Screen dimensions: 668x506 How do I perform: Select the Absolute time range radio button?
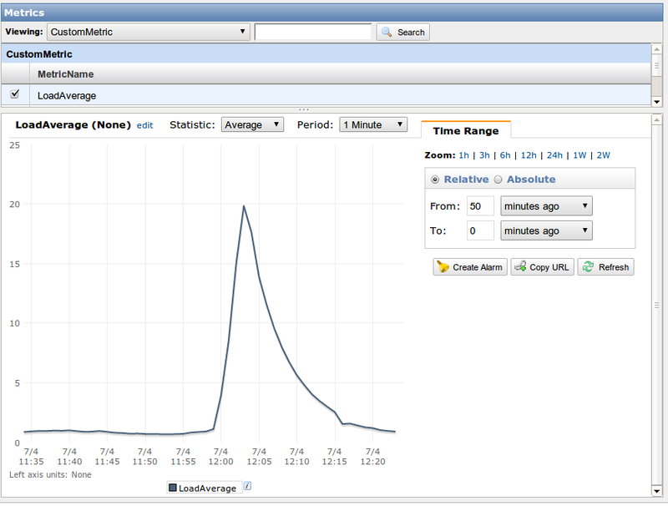pyautogui.click(x=498, y=179)
